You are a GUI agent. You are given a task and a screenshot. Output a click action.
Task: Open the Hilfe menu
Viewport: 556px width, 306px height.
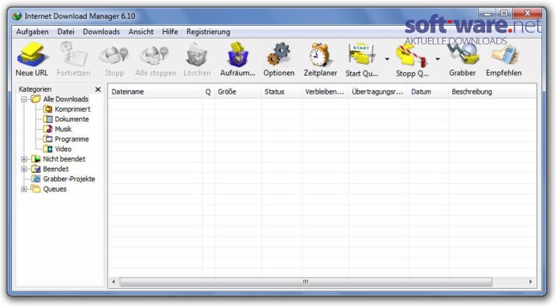[x=170, y=31]
